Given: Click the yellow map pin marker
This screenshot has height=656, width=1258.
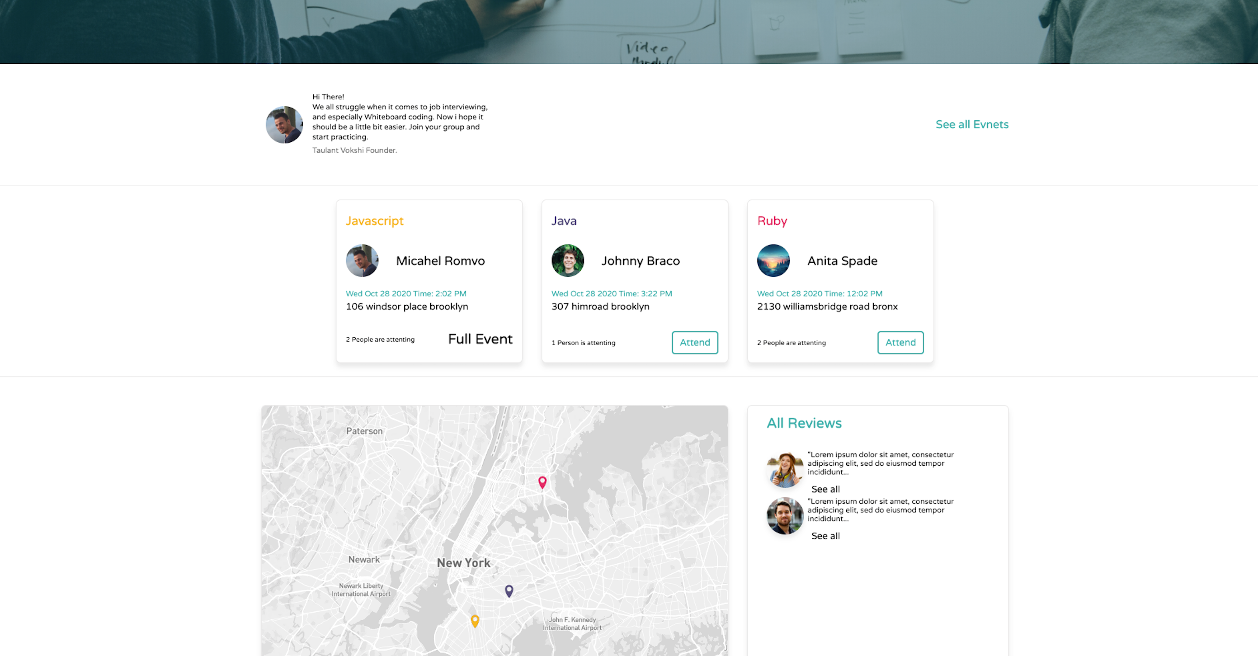Looking at the screenshot, I should [475, 621].
